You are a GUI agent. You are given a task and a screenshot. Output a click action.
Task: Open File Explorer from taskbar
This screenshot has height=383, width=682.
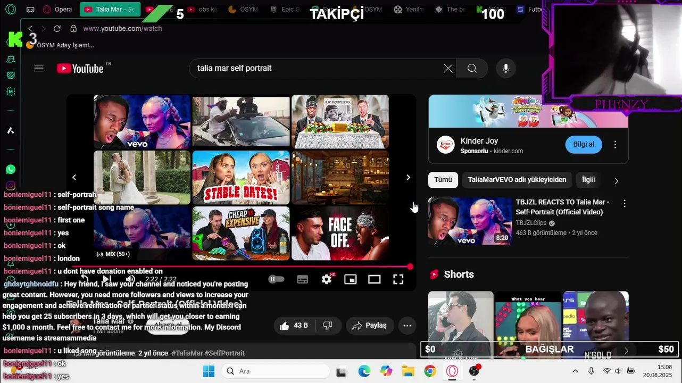point(408,371)
